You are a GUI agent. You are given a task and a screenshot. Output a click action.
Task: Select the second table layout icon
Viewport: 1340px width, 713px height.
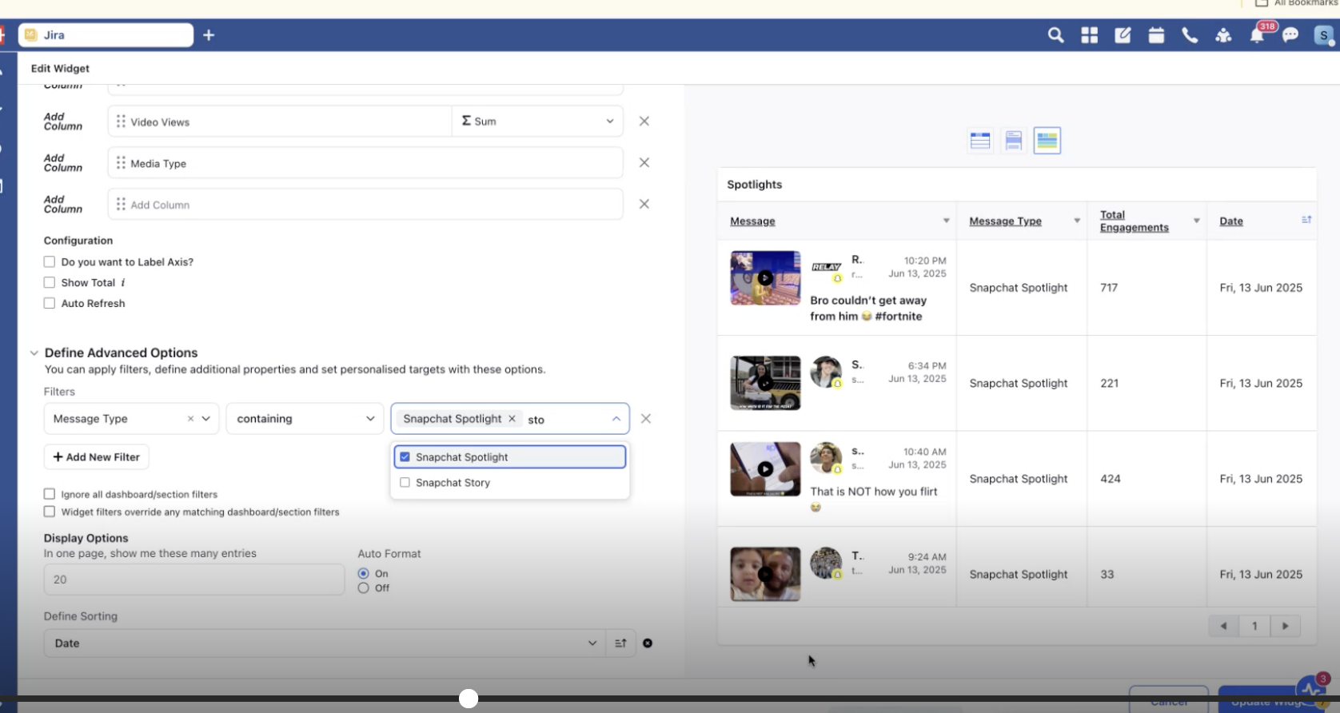[1014, 141]
